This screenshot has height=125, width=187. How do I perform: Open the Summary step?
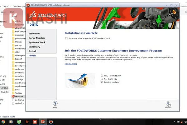pos(34,47)
